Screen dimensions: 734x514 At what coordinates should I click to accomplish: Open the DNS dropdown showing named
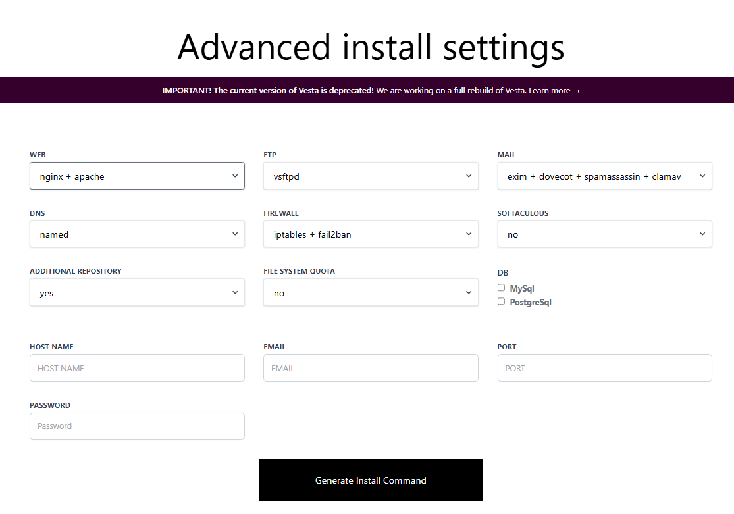(x=137, y=234)
